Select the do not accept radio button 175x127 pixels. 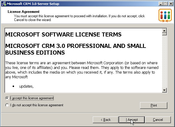pos(7,105)
